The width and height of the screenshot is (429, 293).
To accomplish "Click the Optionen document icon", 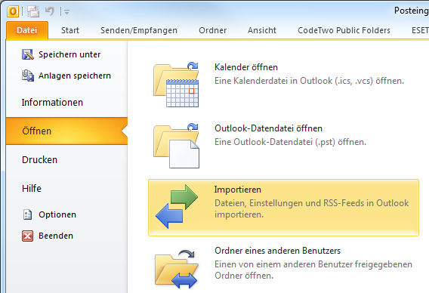I will (28, 214).
